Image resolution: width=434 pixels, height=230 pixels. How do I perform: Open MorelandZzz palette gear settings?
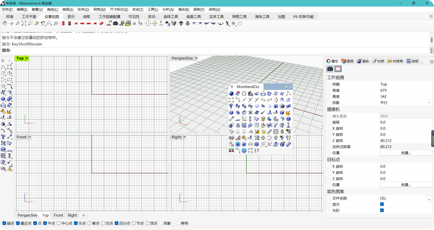coord(286,87)
